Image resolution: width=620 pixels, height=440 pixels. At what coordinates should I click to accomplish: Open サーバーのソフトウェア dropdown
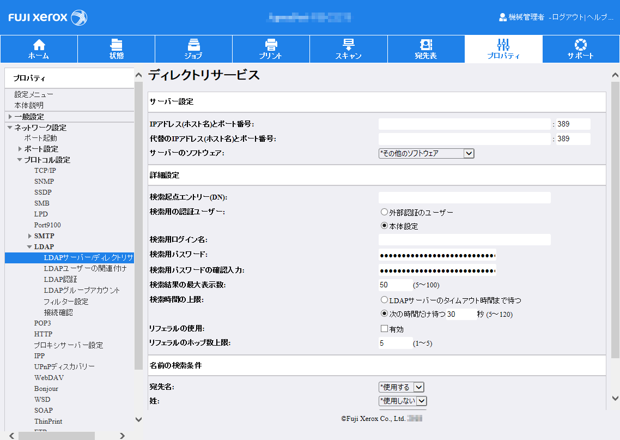426,153
